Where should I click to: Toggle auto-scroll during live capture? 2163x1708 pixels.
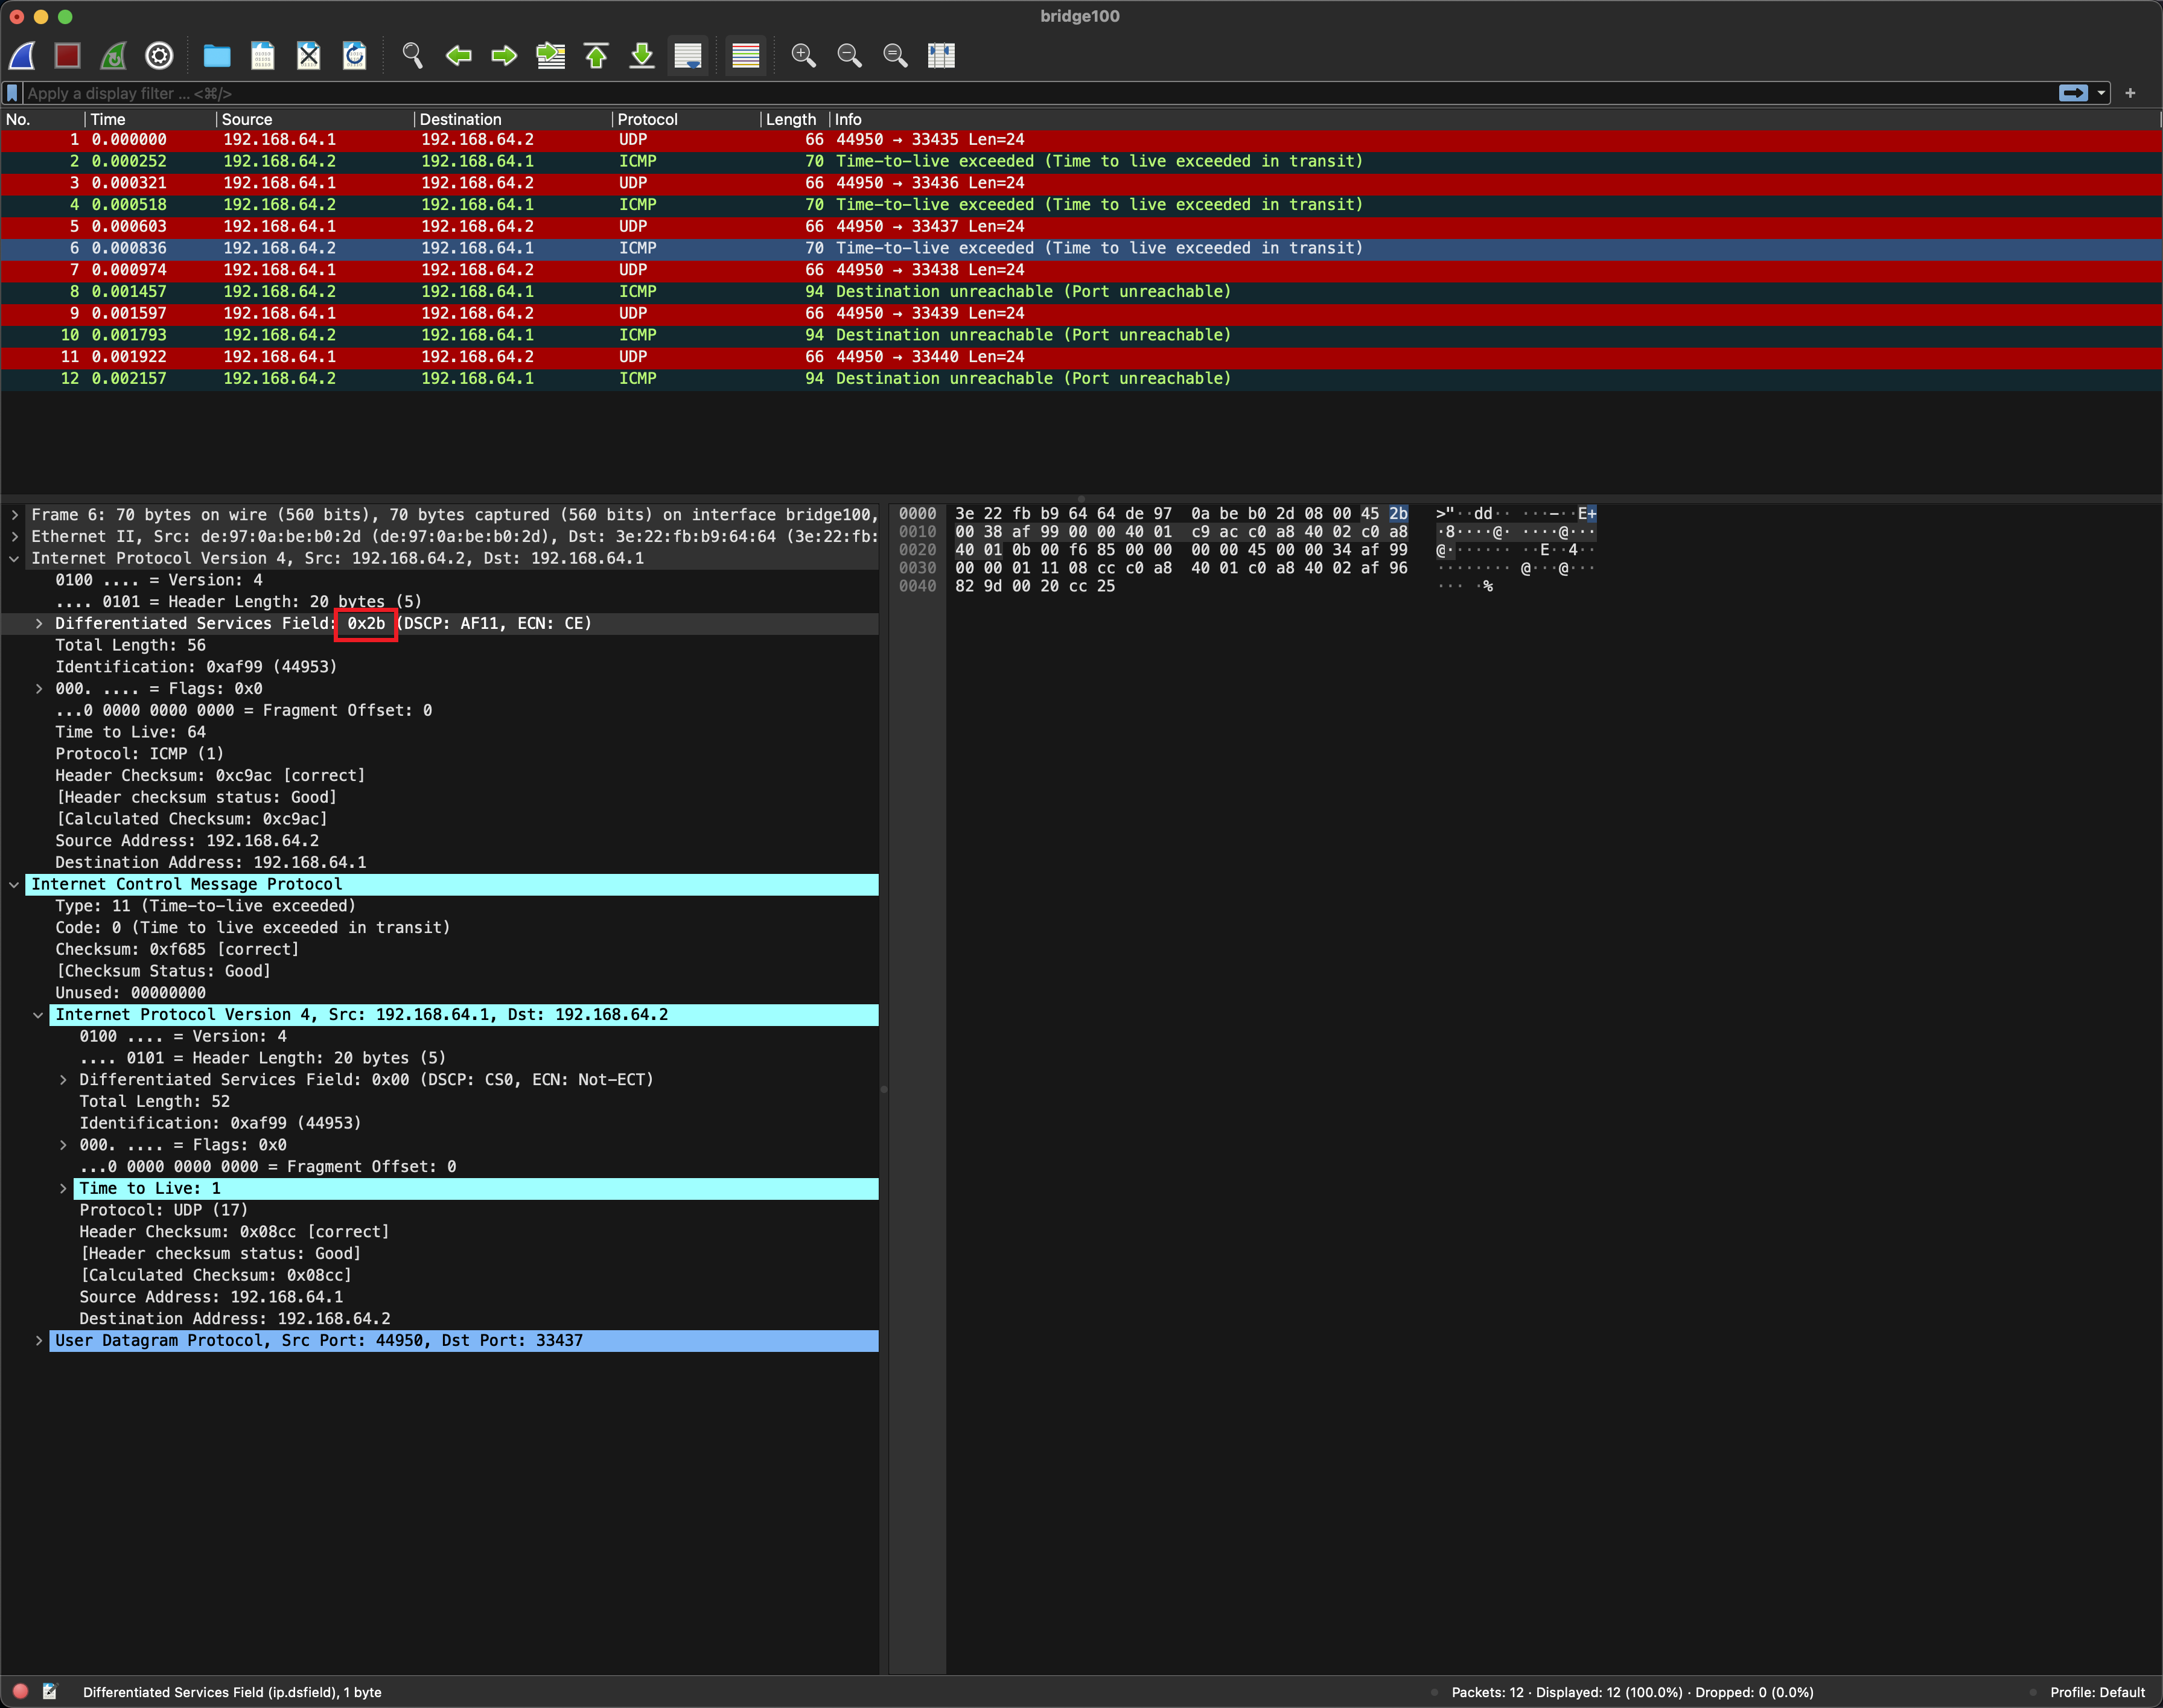coord(688,55)
